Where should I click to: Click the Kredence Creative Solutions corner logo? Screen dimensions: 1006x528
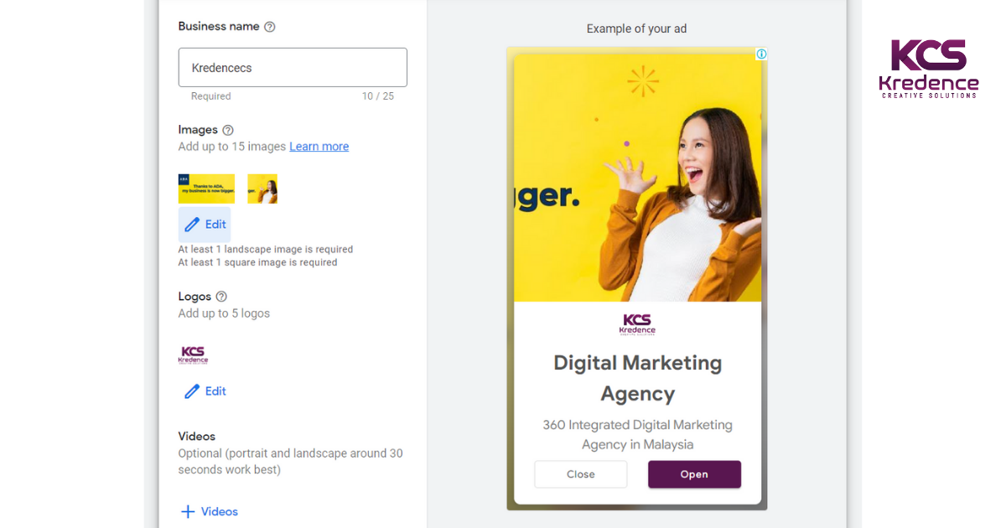929,68
